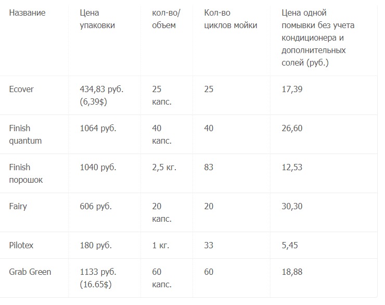The height and width of the screenshot is (305, 385).
Task: Click the Fairy product name cell
Action: [18, 206]
